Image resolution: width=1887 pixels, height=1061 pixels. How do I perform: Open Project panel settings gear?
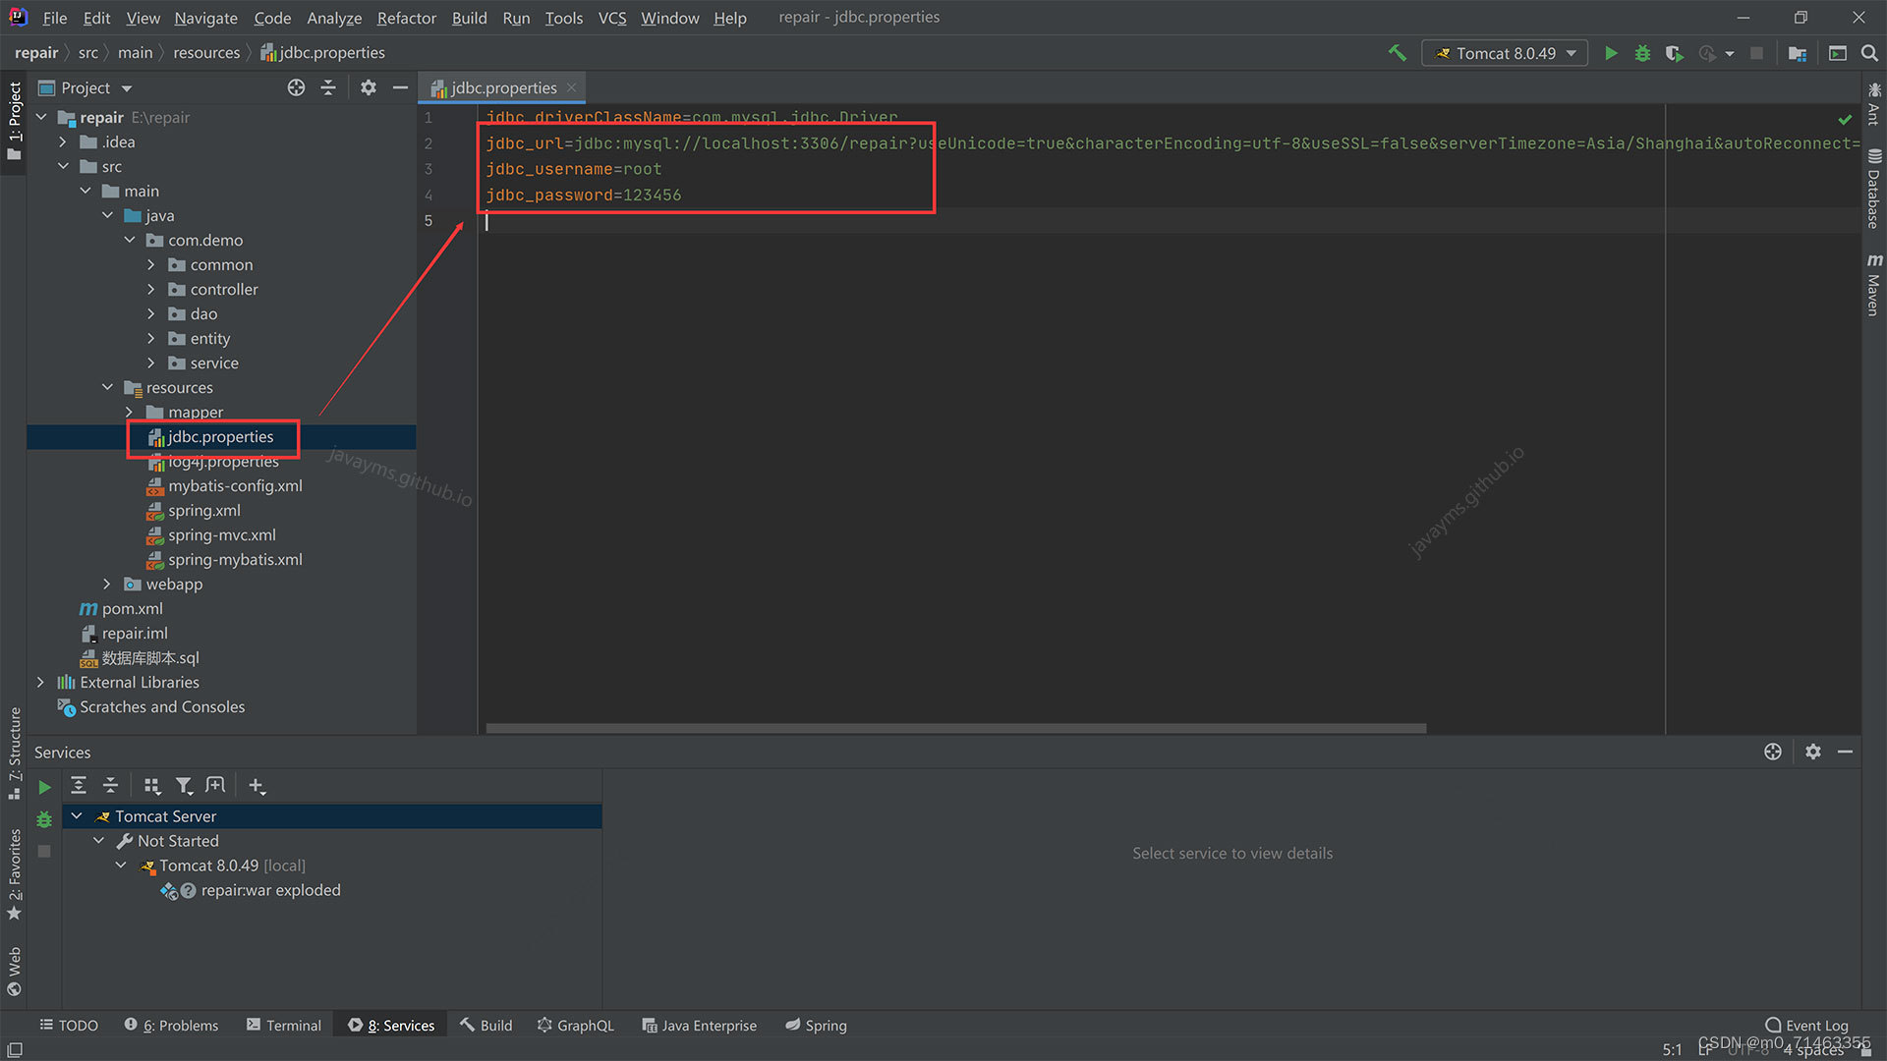point(369,87)
